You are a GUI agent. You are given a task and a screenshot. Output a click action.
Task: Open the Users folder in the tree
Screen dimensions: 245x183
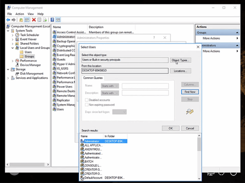pos(28,52)
